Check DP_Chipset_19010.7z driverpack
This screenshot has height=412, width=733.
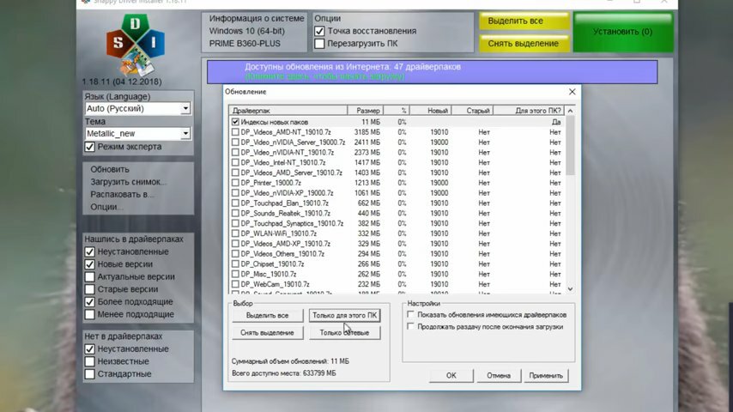pos(235,264)
